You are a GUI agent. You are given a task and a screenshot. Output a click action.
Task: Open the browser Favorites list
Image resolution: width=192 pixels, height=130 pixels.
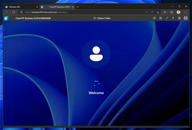tap(165, 12)
